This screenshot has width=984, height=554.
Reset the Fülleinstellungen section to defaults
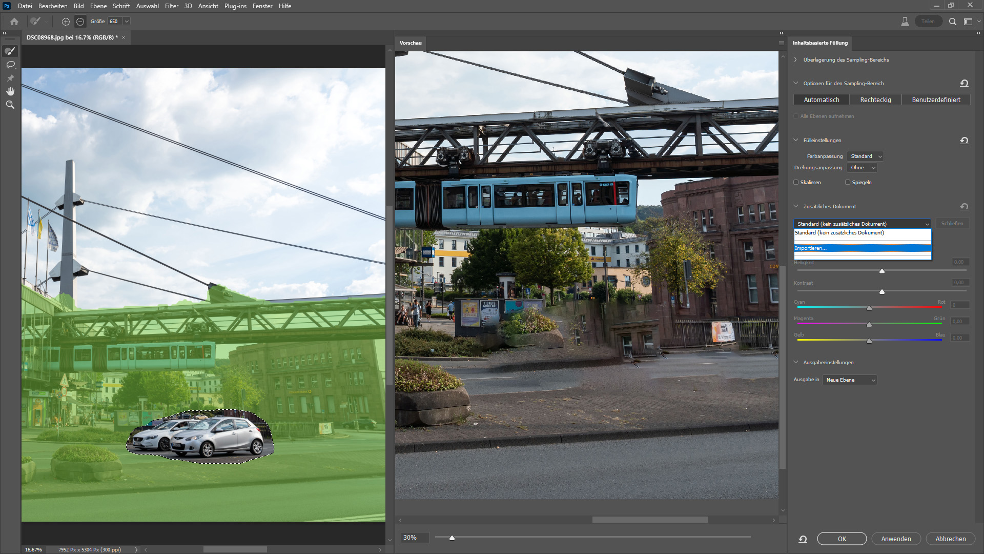pos(963,141)
